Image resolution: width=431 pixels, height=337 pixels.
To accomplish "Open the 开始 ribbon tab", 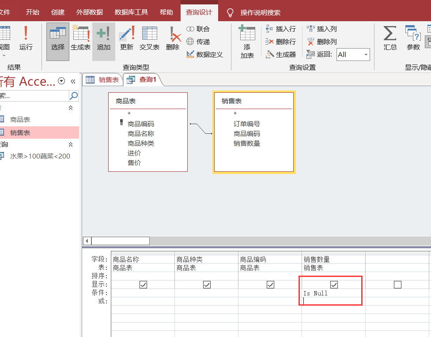I will pos(32,12).
